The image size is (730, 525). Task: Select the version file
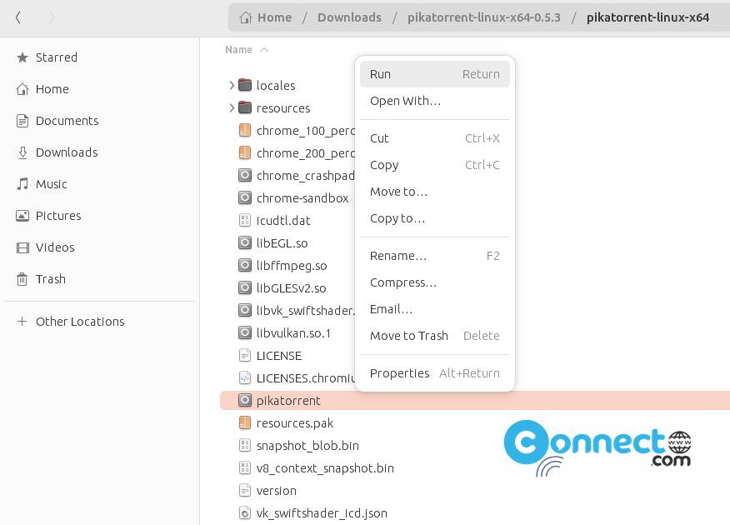[x=276, y=491]
